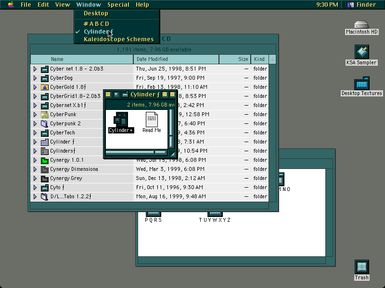Expand the Cynergy 1.0.1 disclosure triangle
Screen dimensions: 385x288
point(35,160)
